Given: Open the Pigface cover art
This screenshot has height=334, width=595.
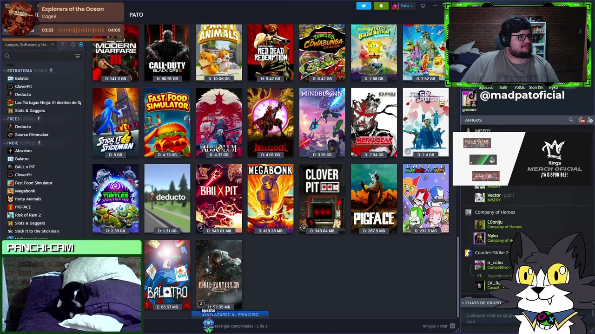Looking at the screenshot, I should 374,199.
